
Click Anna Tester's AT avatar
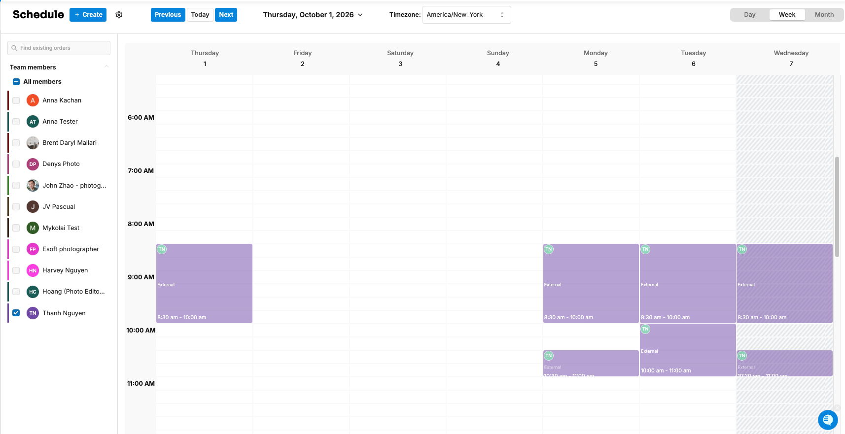[x=33, y=122]
